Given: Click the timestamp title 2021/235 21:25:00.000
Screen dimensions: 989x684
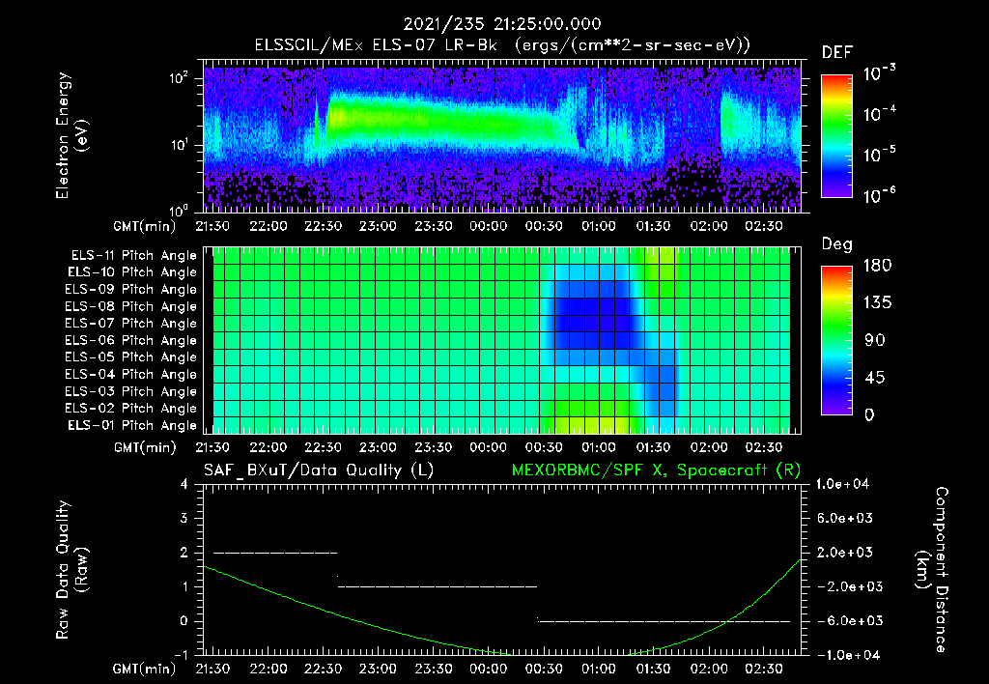Looking at the screenshot, I should click(x=502, y=24).
